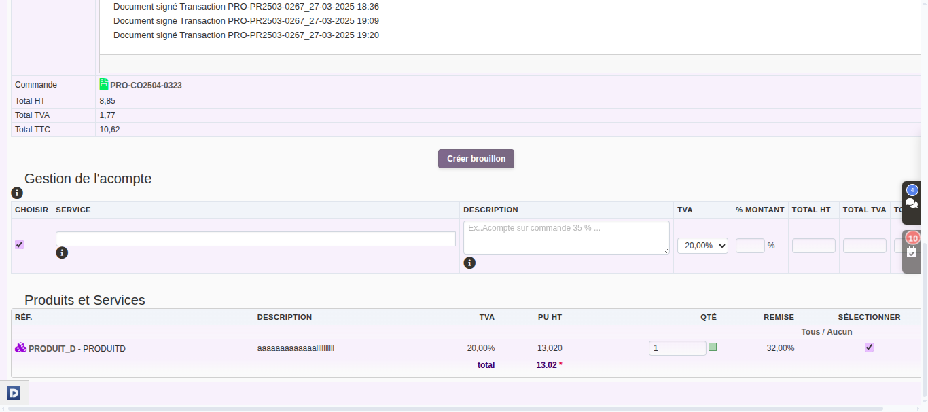The height and width of the screenshot is (412, 928).
Task: Toggle the Sélectionner checkbox for PRODUIT_D
Action: point(869,347)
